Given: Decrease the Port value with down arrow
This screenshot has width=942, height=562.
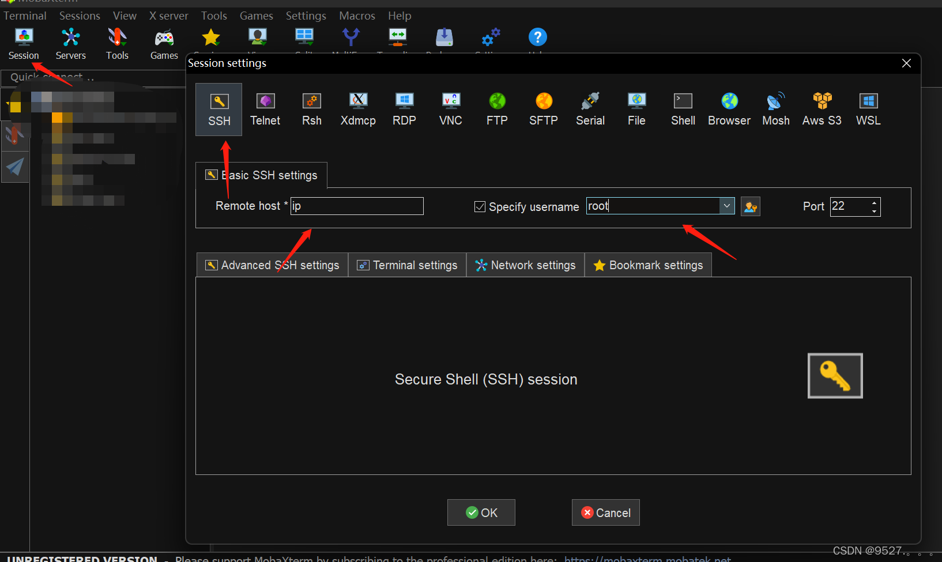Looking at the screenshot, I should 874,211.
